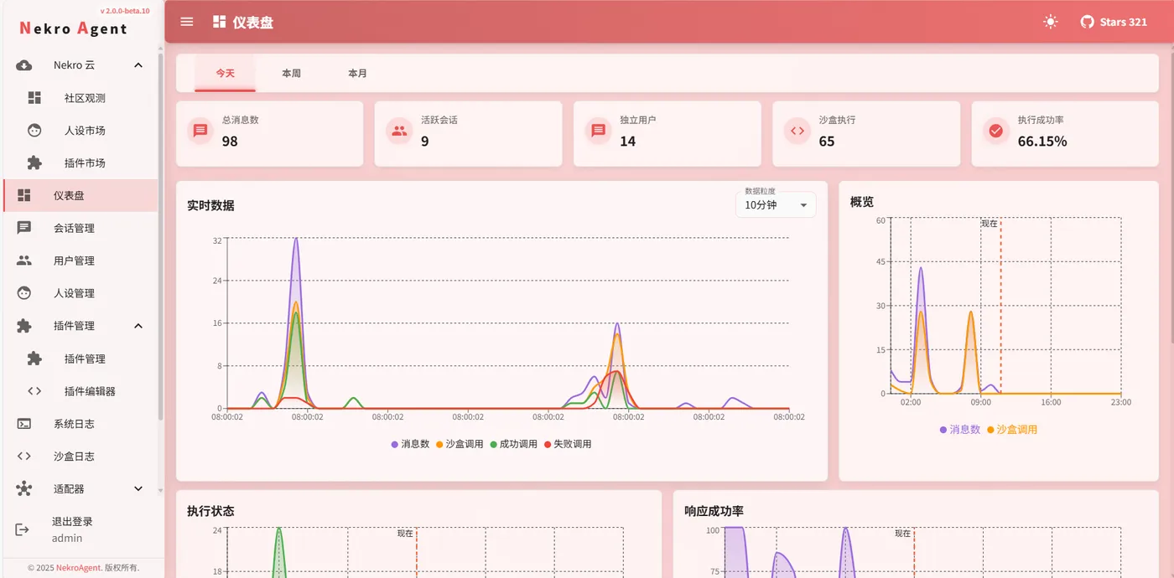The image size is (1174, 578).
Task: Click the 退出登录 logout icon
Action: coord(23,529)
